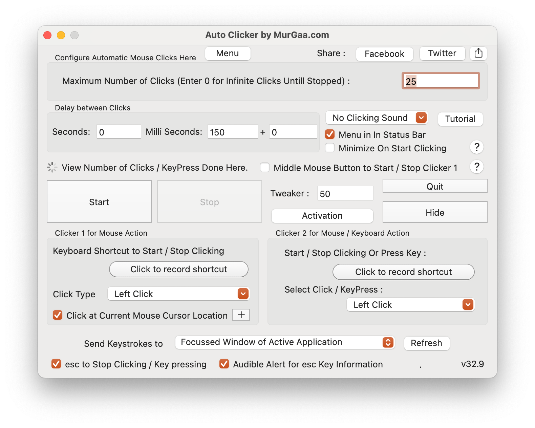Share via Twitter button

[x=442, y=53]
